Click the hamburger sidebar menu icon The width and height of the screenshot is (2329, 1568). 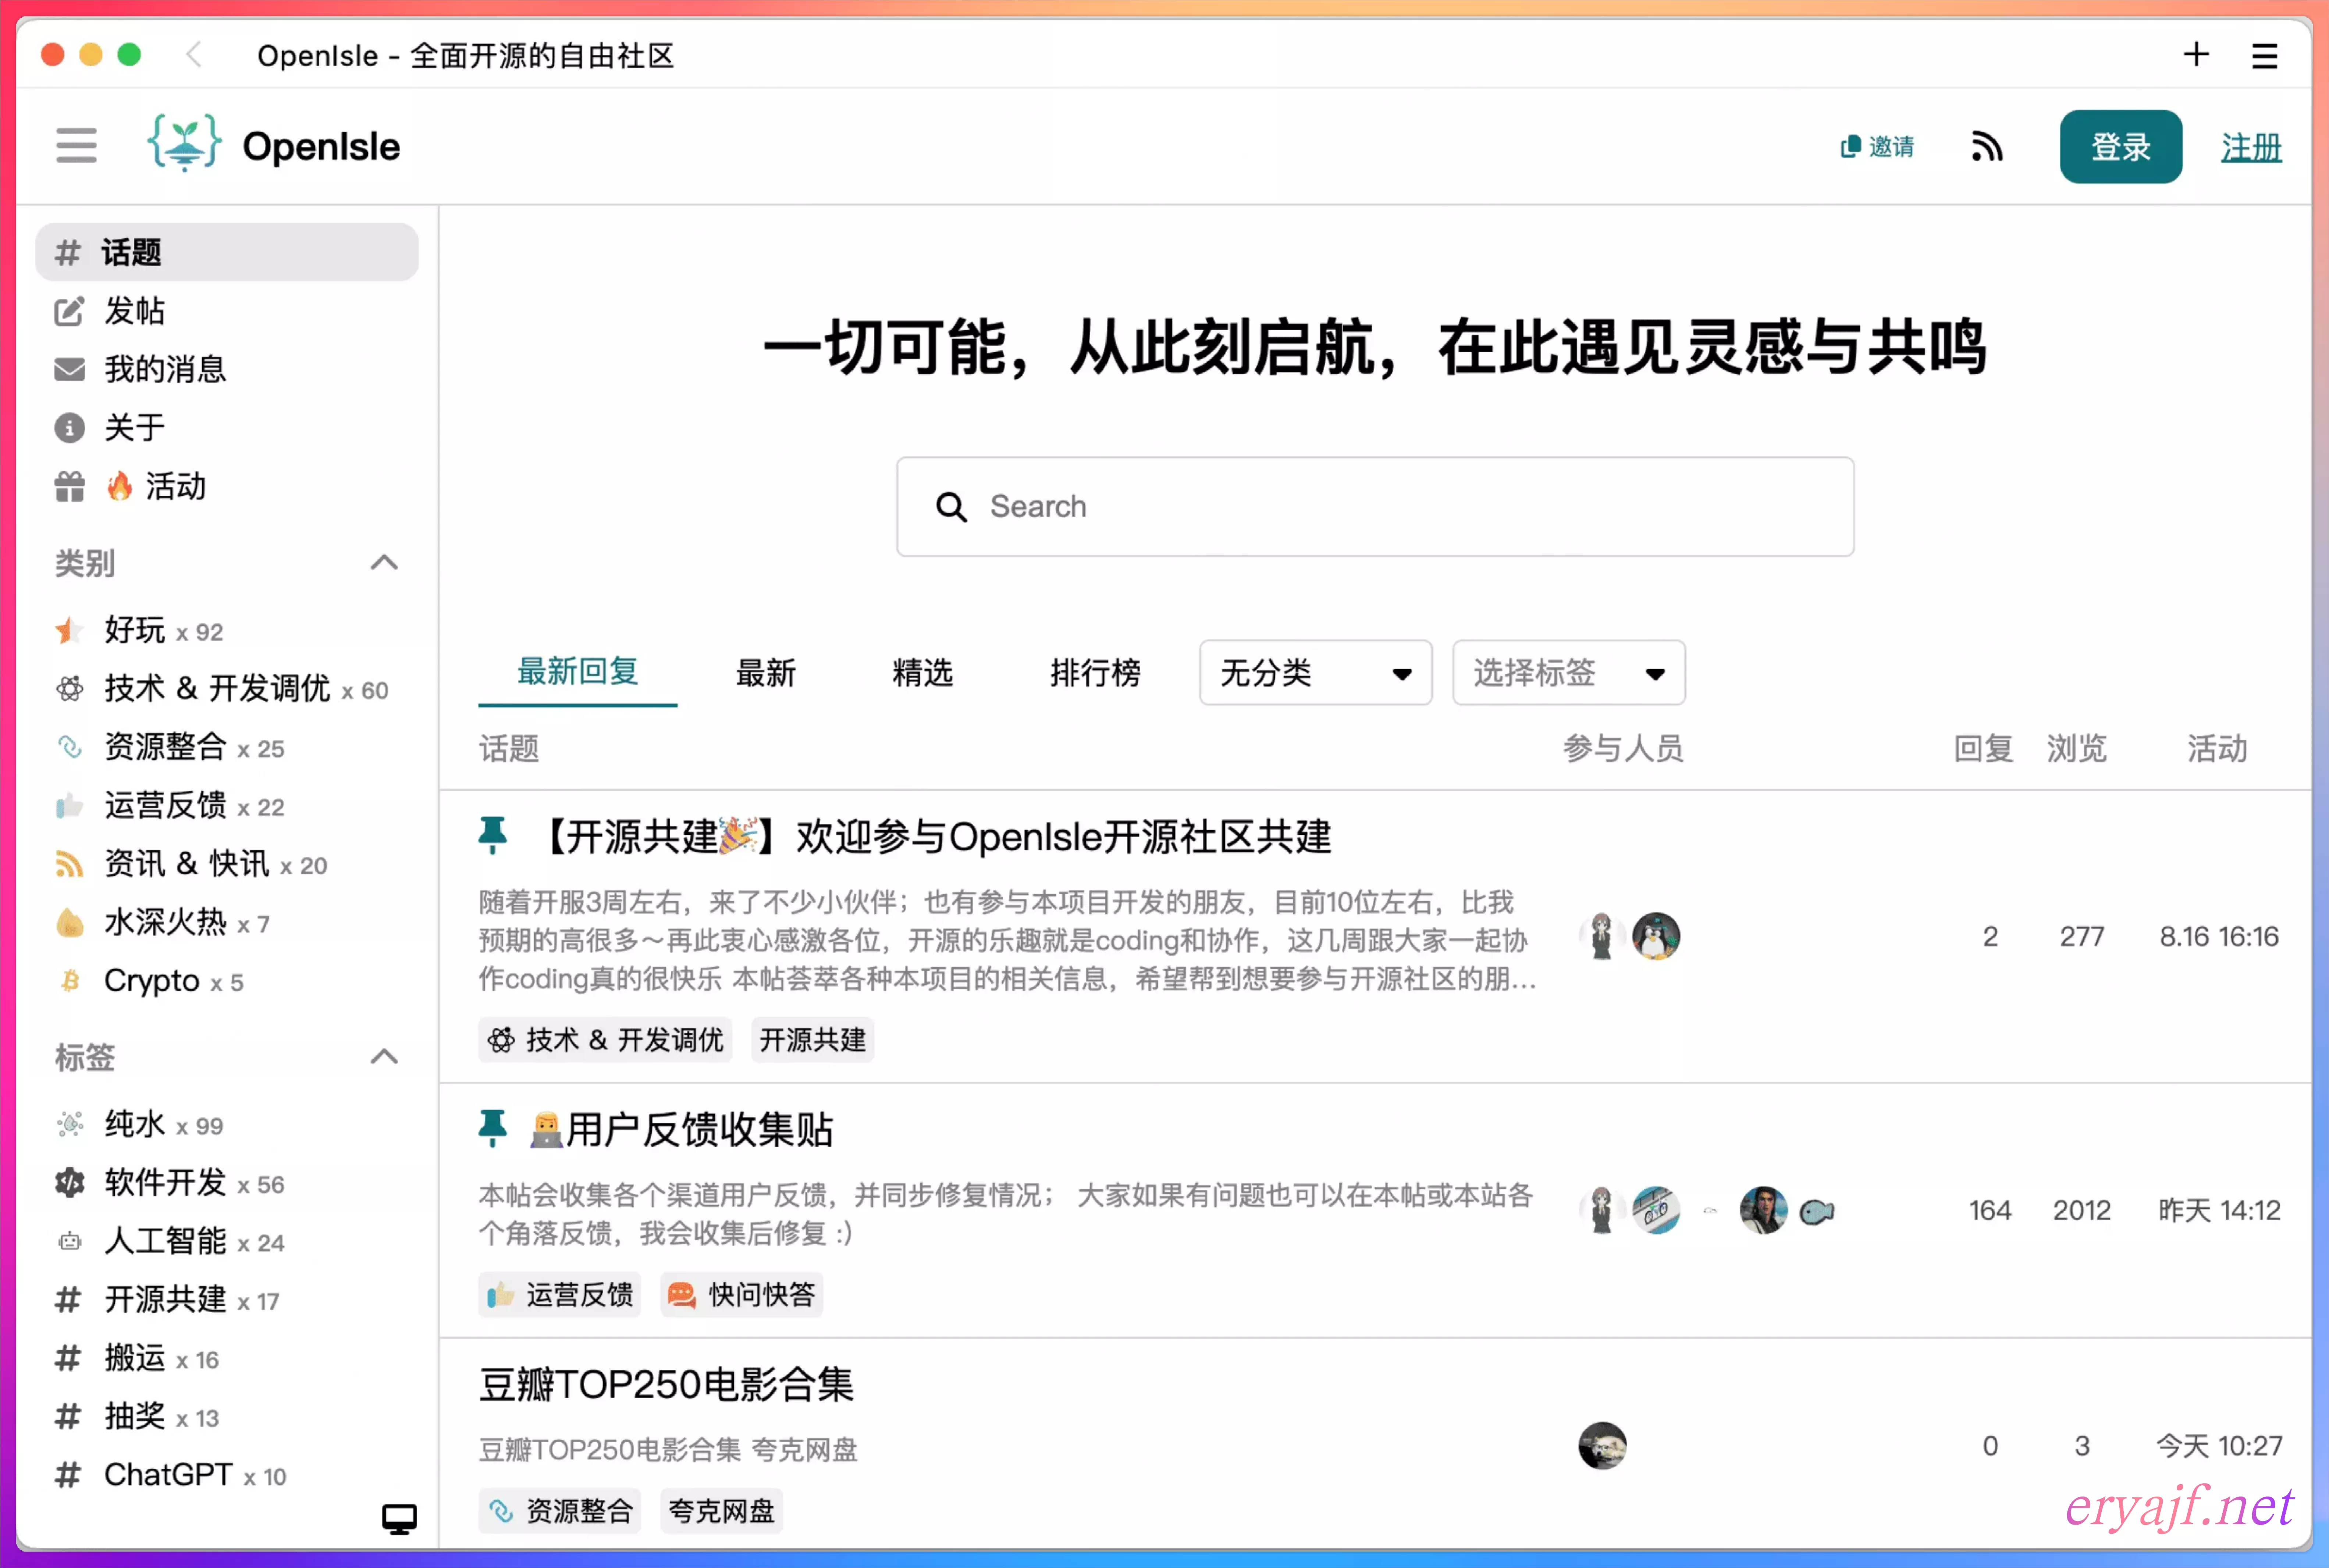(x=76, y=146)
